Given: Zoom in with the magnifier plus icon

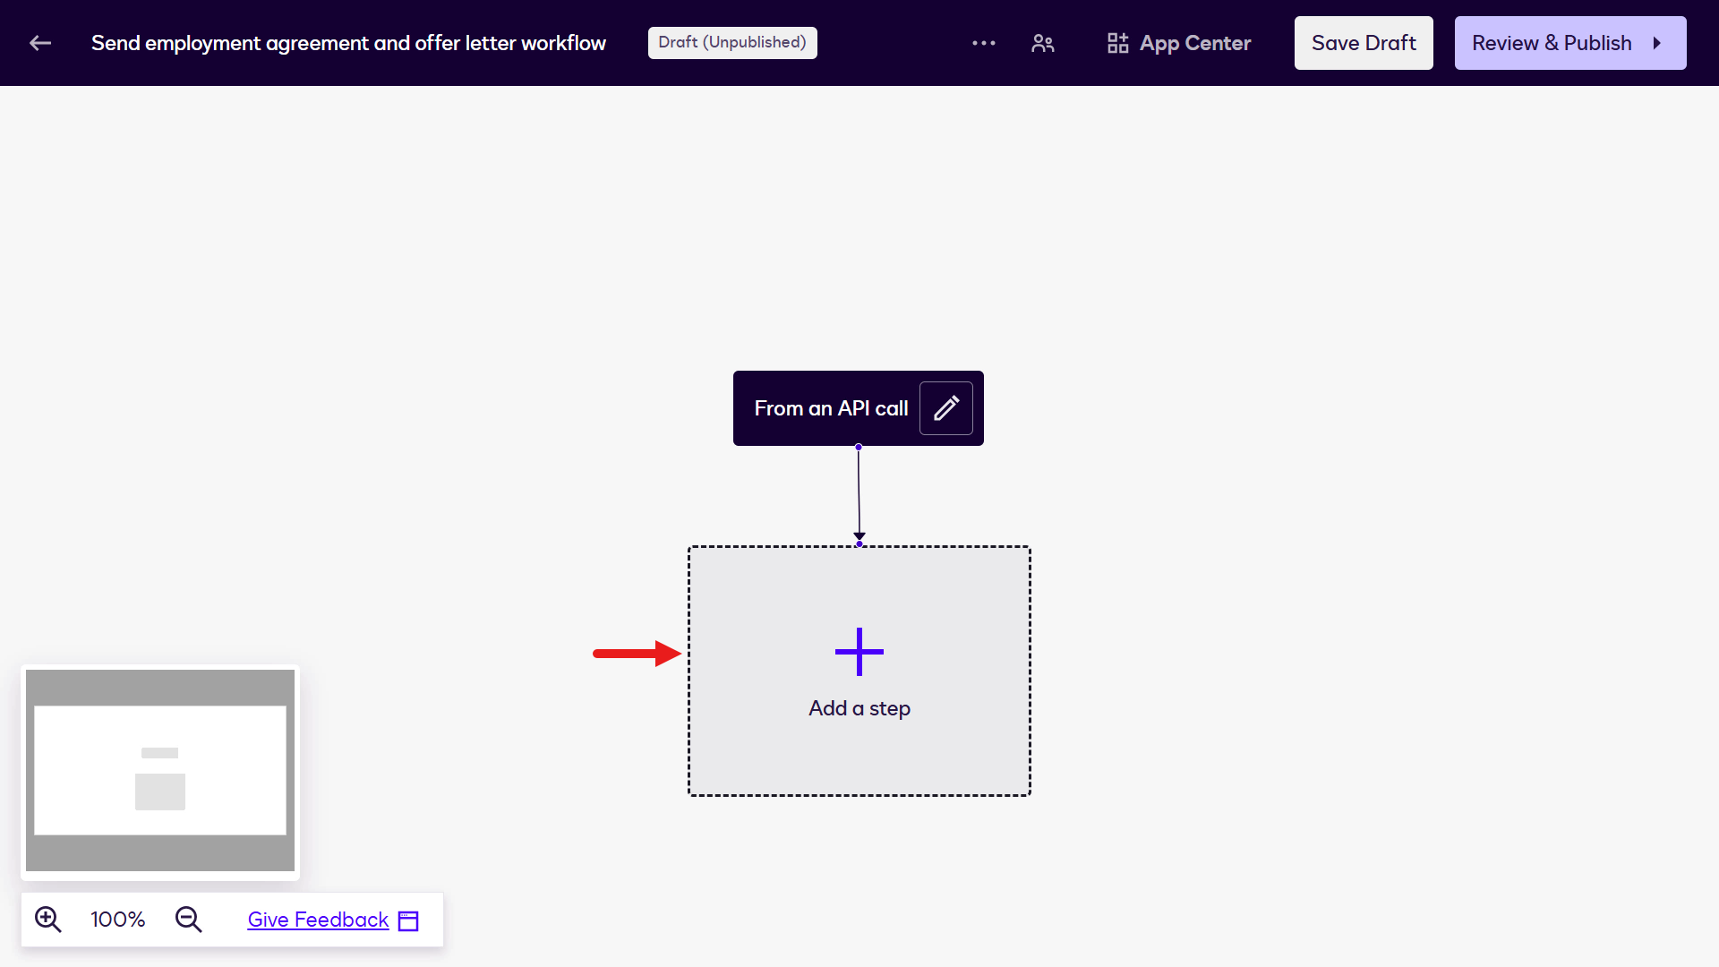Looking at the screenshot, I should tap(48, 920).
